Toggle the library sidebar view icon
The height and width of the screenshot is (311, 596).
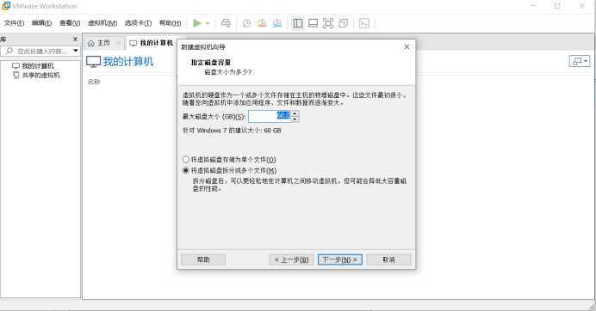point(298,23)
